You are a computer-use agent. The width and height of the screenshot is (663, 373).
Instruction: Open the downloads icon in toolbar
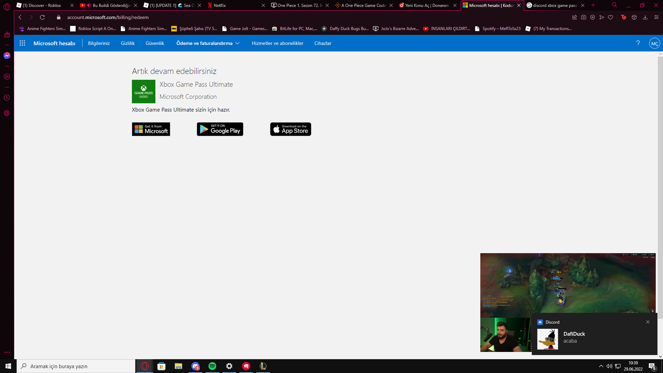pyautogui.click(x=645, y=17)
